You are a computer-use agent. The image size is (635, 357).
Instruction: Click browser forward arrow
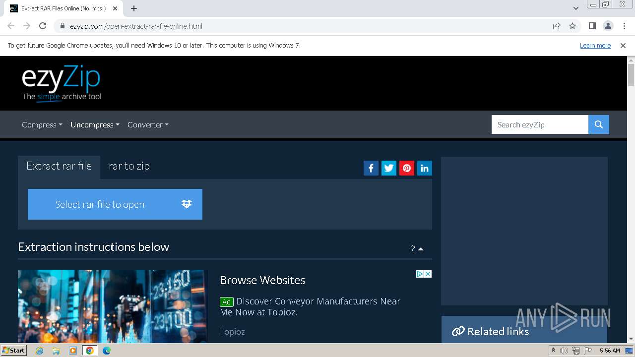click(27, 26)
